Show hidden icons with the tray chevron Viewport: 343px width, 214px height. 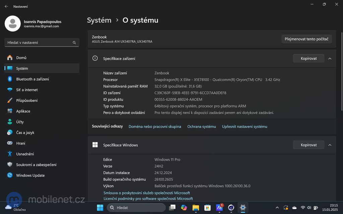(x=277, y=207)
